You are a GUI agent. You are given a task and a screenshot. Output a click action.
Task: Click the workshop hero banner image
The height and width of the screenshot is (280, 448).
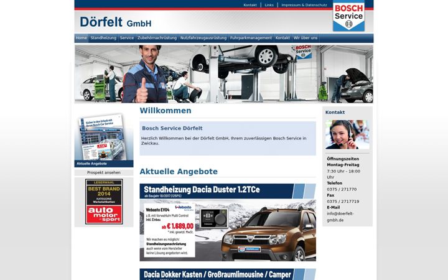click(x=224, y=74)
